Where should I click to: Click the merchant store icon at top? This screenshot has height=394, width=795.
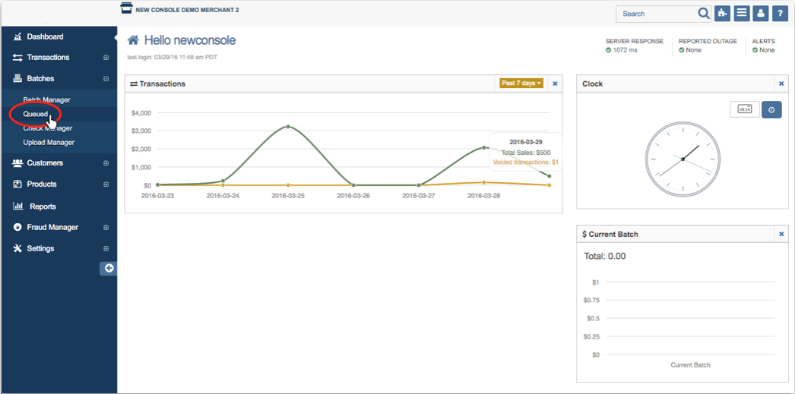(x=126, y=9)
